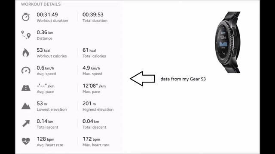Click the 201 m highest elevation value
The height and width of the screenshot is (154, 275).
point(89,104)
